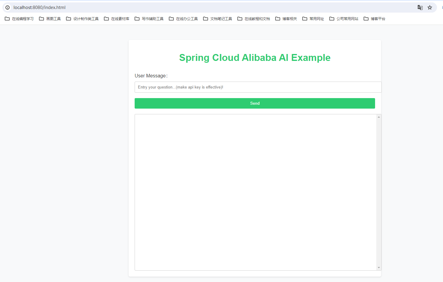
Task: Click the Spring Cloud Alibaba AI Example heading
Action: [255, 58]
